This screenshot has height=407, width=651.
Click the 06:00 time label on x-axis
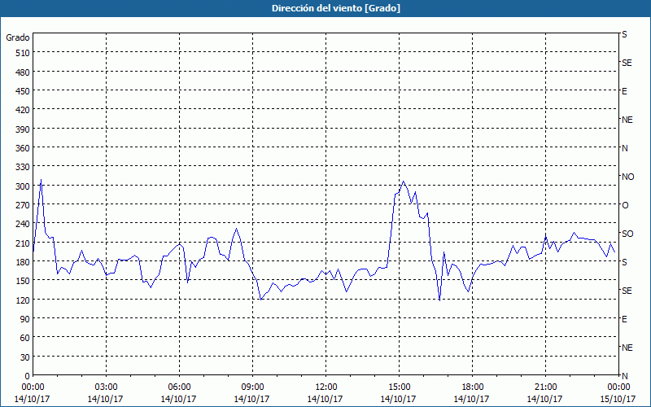tap(179, 387)
